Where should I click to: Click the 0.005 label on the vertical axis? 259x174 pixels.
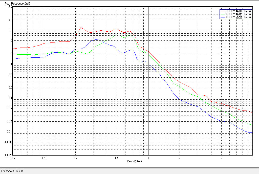9,142
